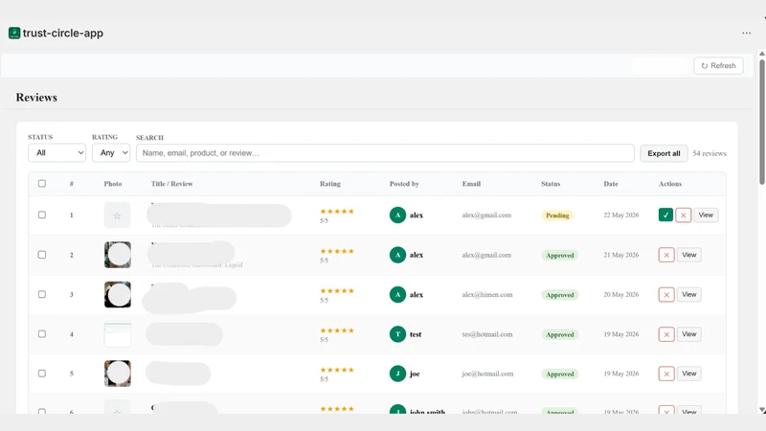The width and height of the screenshot is (766, 431).
Task: Reject review 2 with the red X icon
Action: coord(666,255)
